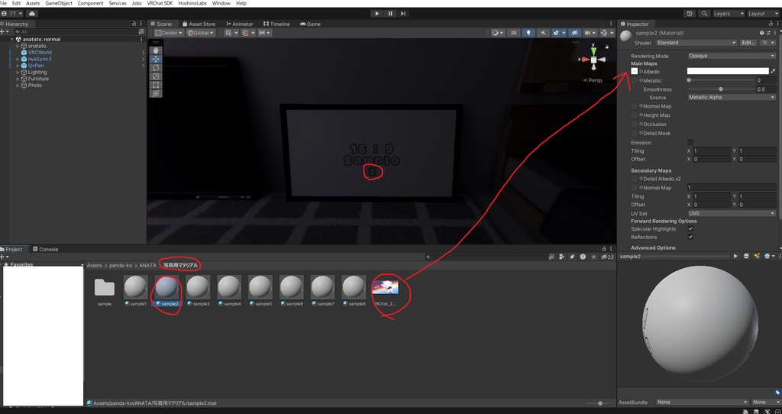Pick color with Albedo eyedropper icon
Viewport: 782px width, 414px height.
pyautogui.click(x=773, y=71)
